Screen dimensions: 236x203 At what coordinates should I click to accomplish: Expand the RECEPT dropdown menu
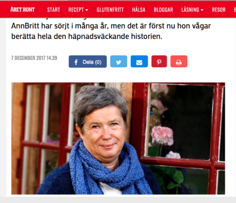78,10
